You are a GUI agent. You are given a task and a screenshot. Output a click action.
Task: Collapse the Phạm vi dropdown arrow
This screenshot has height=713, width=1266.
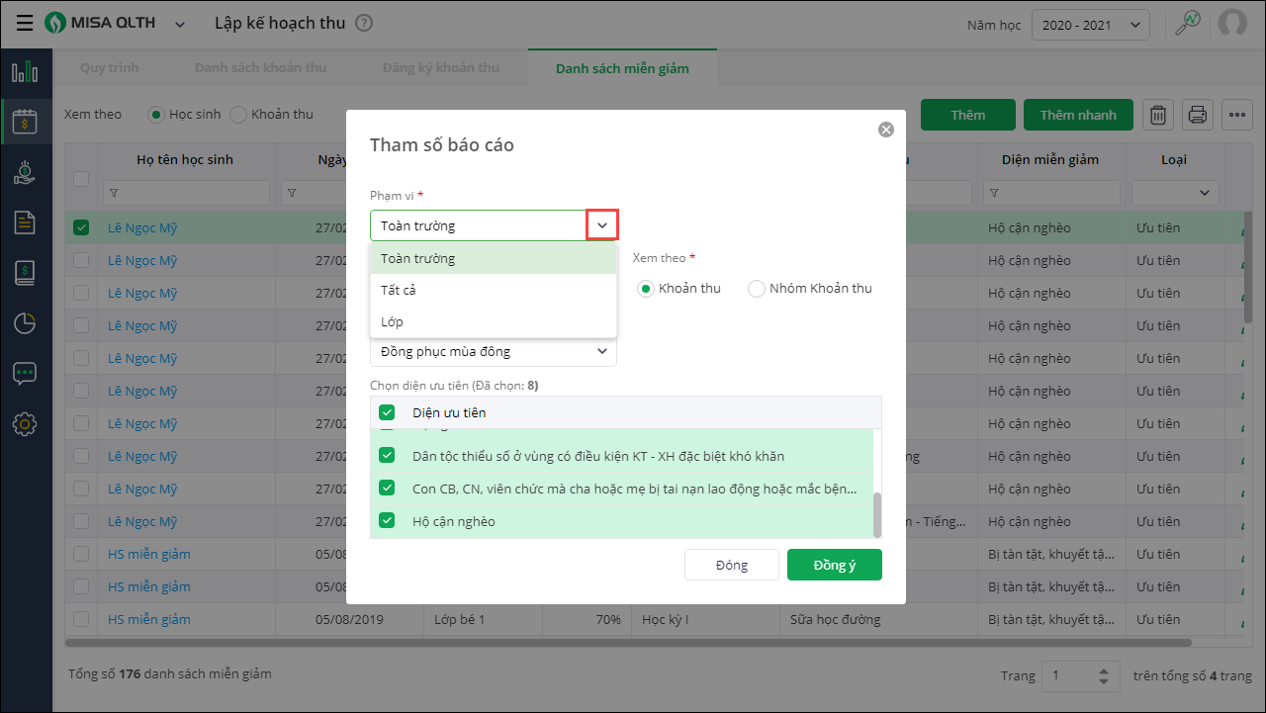pyautogui.click(x=602, y=225)
